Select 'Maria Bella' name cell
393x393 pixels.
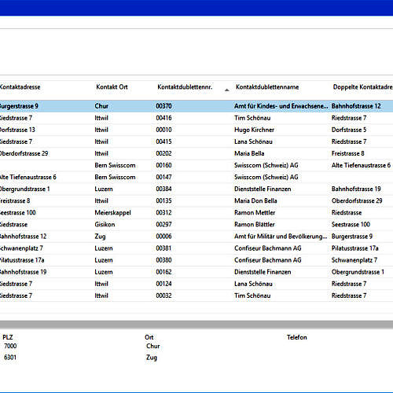tap(249, 153)
